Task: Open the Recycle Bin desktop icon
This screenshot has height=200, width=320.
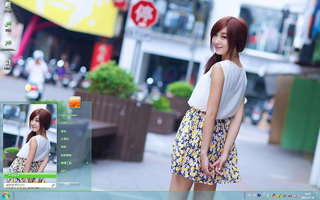Action: click(x=8, y=65)
